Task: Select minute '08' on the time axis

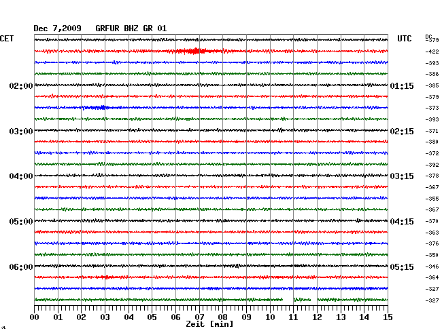Action: [222, 317]
